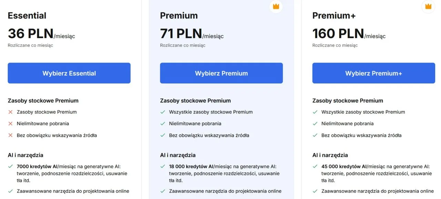Click the red X beside Essential's Bez obowiązku wskazywania źródła

[10, 135]
